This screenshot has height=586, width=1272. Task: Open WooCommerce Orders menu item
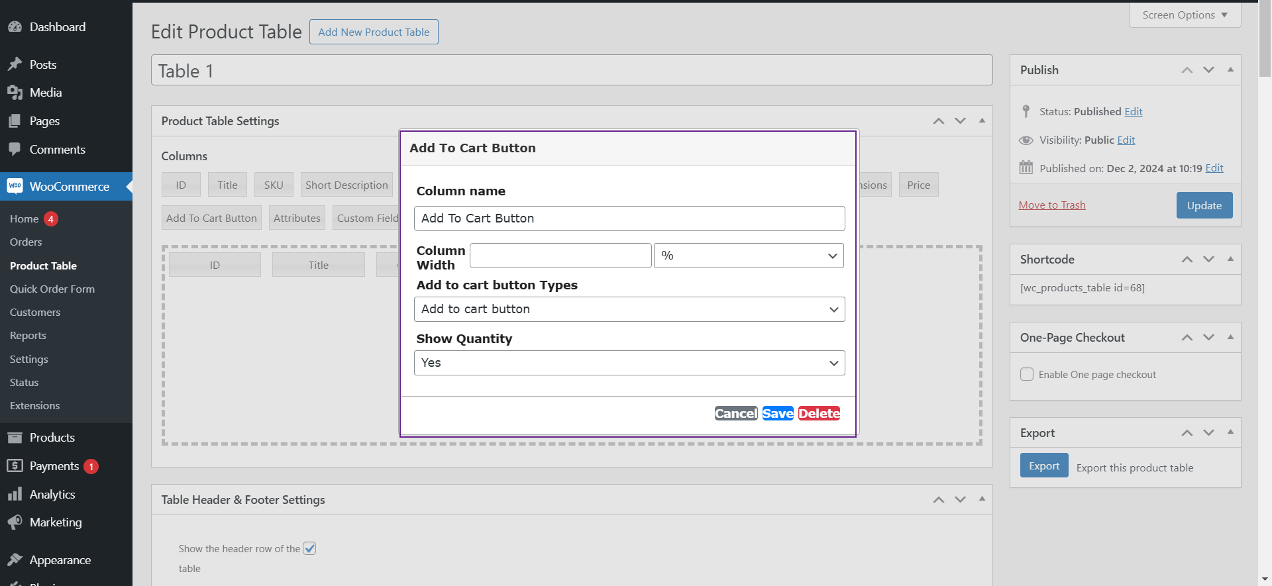pos(26,242)
